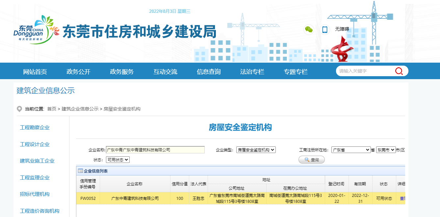Click the 无障碍 accessibility link
The height and width of the screenshot is (217, 440).
click(x=342, y=29)
